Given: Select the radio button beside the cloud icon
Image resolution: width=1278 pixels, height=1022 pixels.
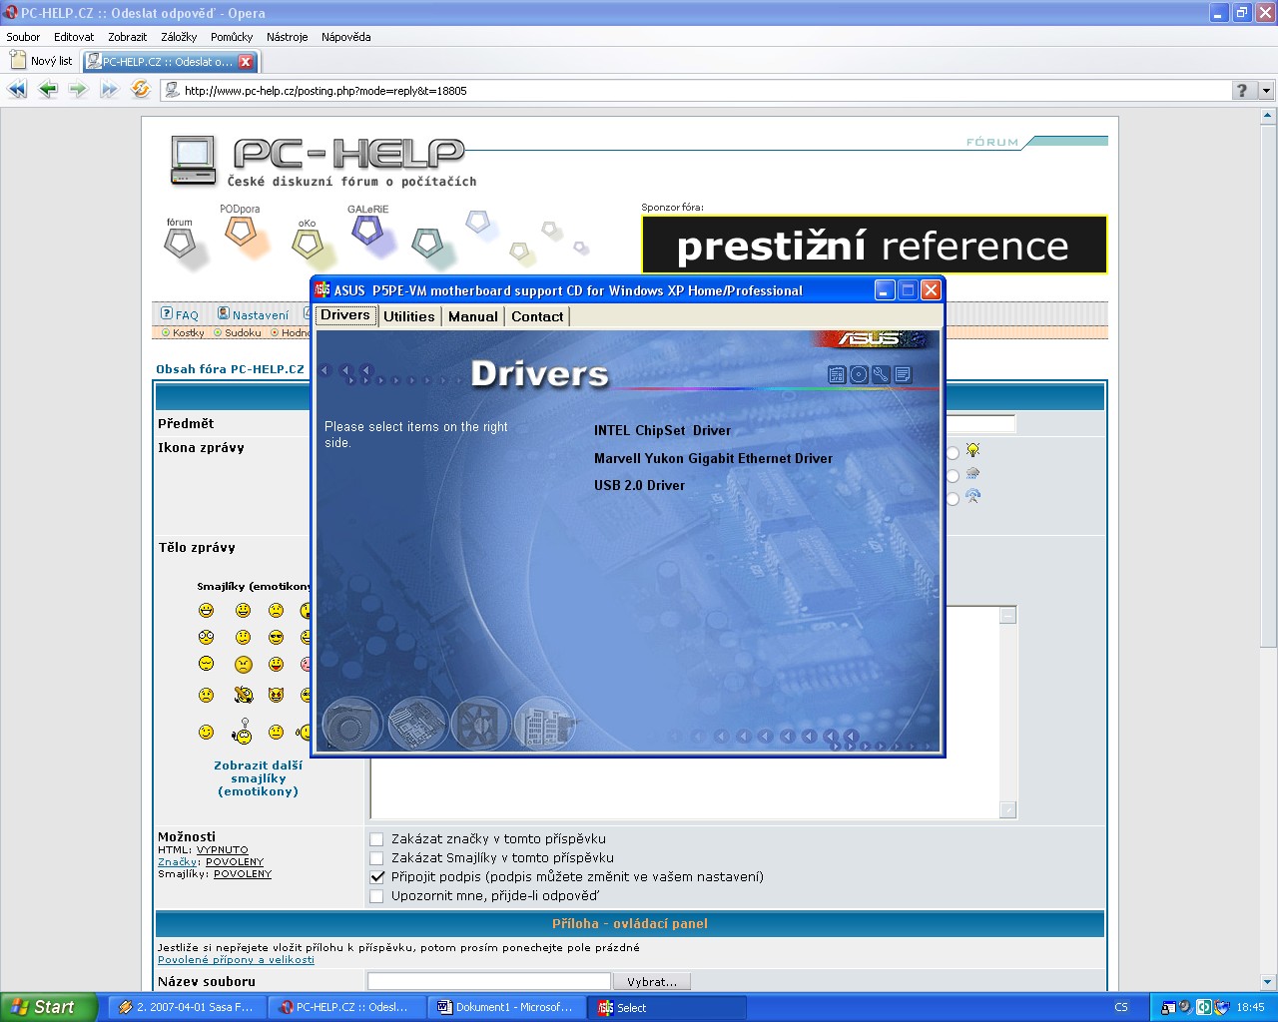Looking at the screenshot, I should click(953, 476).
